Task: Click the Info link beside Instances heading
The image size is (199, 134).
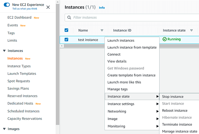Action: coord(102,8)
